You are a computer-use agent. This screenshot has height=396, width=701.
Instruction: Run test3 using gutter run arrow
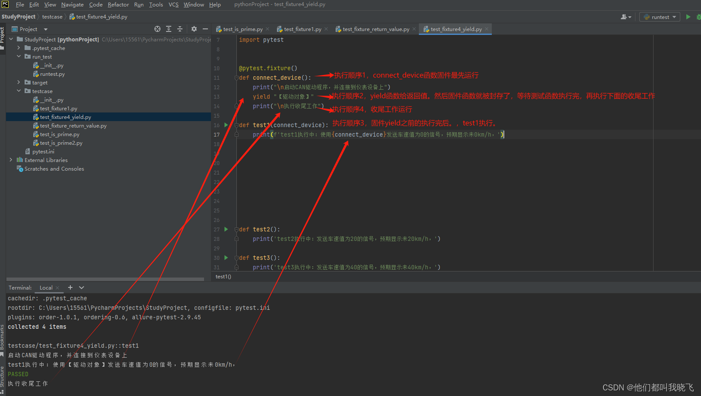click(x=226, y=258)
